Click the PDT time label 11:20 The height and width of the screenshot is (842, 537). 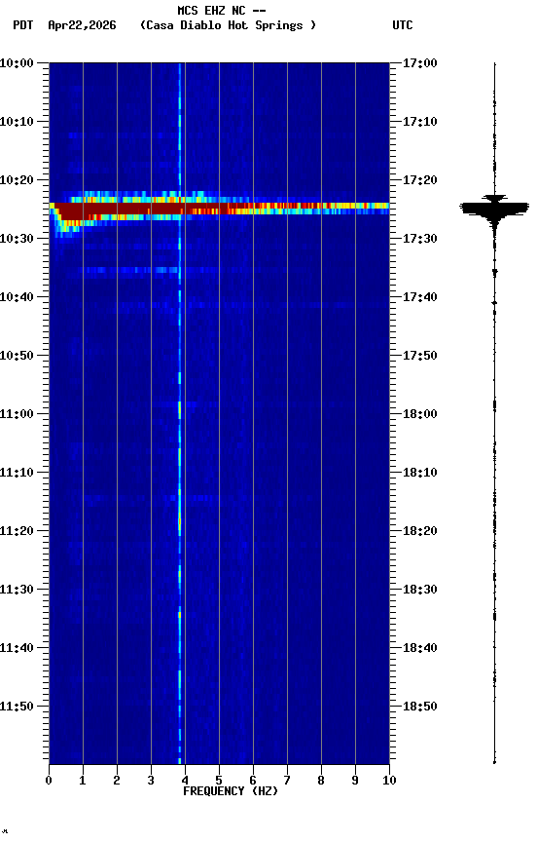click(17, 532)
